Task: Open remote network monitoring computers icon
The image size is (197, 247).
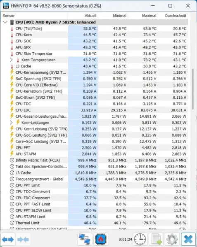Action: 85,239
